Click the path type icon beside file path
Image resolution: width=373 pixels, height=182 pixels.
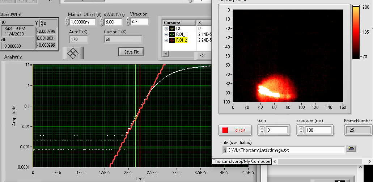tap(225, 150)
